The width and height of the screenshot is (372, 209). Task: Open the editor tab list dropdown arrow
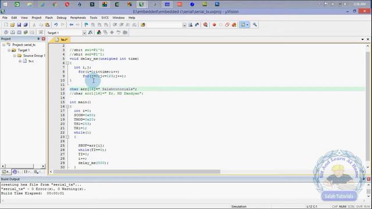pyautogui.click(x=363, y=39)
